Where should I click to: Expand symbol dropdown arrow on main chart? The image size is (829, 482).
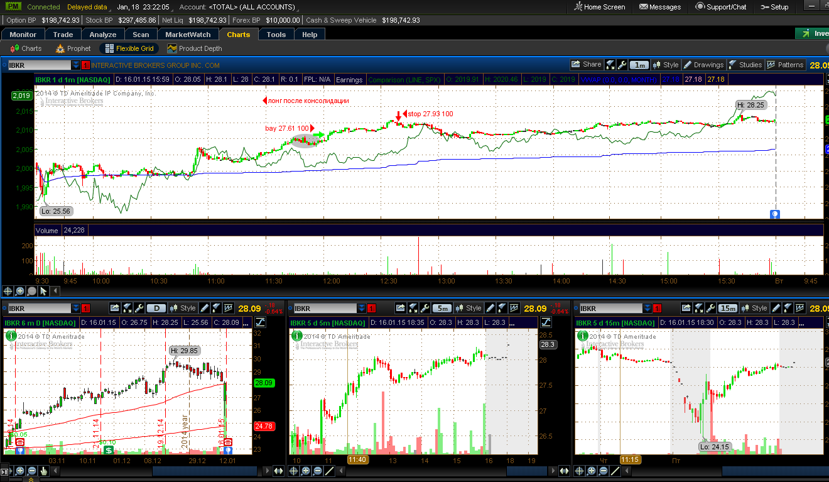click(76, 65)
